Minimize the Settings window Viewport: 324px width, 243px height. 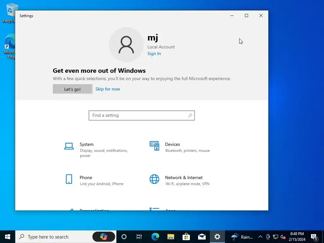click(232, 16)
